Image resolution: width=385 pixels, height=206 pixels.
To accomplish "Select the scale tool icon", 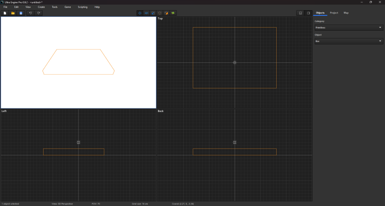I will point(153,13).
